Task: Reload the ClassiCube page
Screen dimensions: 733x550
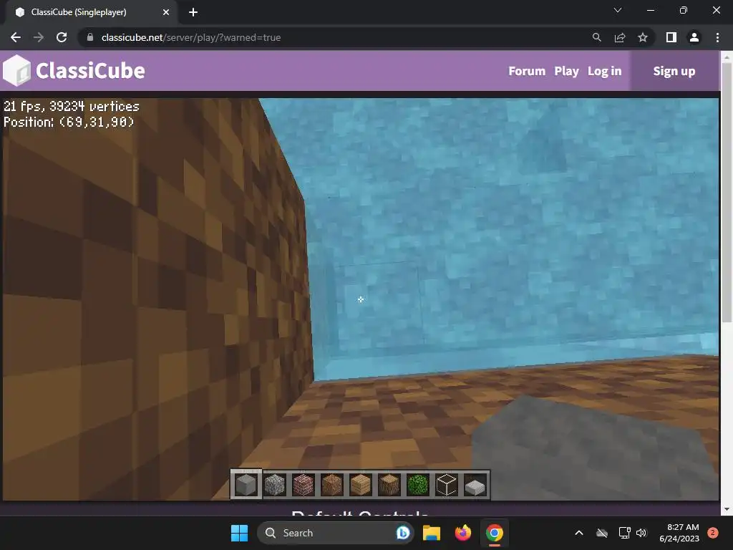Action: [x=62, y=37]
